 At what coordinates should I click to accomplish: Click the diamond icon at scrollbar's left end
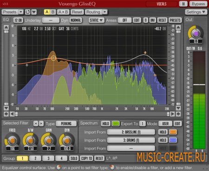pos(6,114)
